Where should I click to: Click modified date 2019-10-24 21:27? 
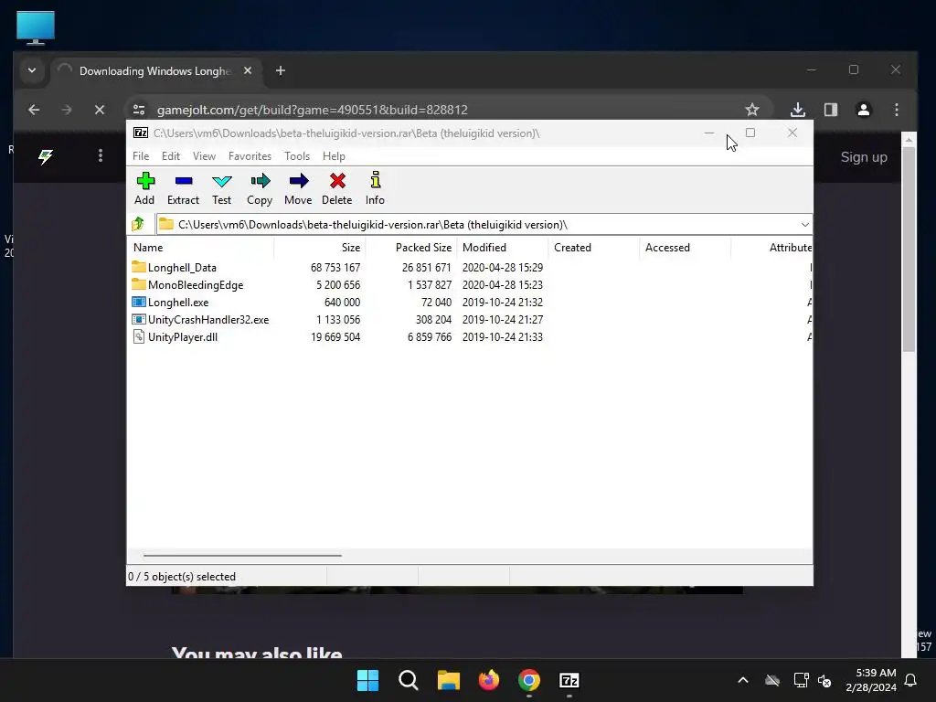pos(503,319)
